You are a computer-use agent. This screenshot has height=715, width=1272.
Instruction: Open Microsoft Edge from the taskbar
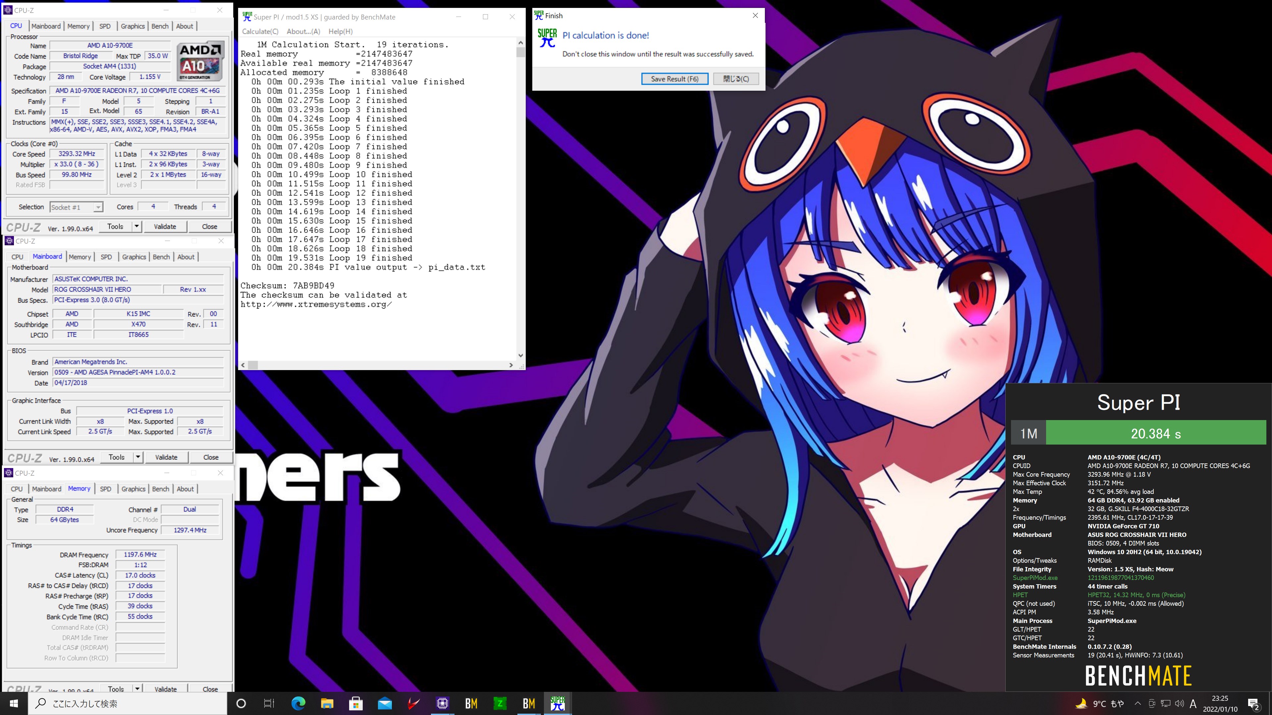coord(298,703)
